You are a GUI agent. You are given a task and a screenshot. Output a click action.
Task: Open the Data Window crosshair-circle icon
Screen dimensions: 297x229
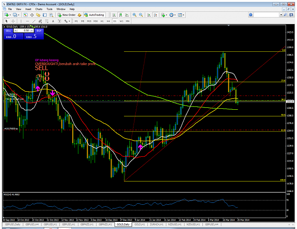pyautogui.click(x=32, y=15)
